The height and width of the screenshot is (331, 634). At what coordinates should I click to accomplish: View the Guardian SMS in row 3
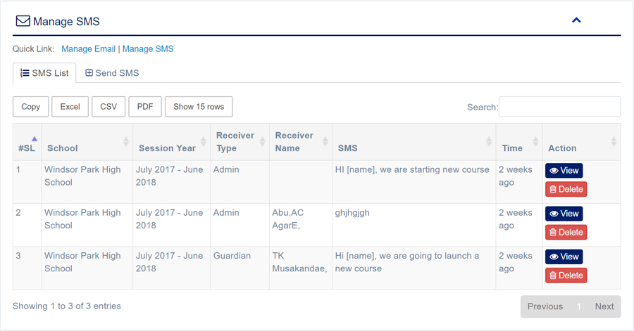click(x=564, y=257)
